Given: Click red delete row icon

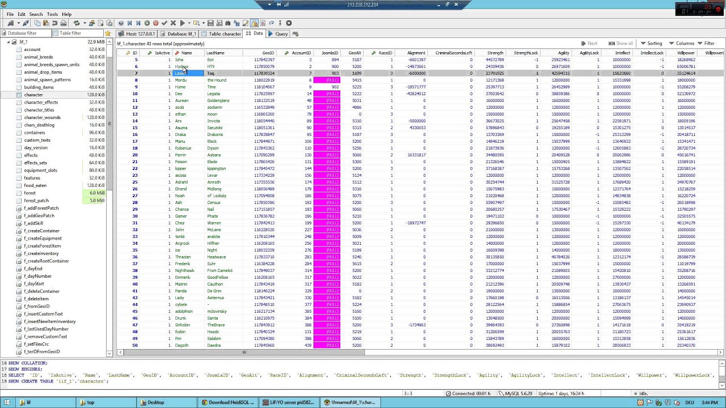Looking at the screenshot, I should click(156, 23).
